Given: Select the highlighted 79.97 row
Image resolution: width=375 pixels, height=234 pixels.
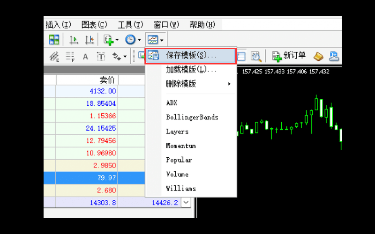Looking at the screenshot, I should tap(95, 178).
